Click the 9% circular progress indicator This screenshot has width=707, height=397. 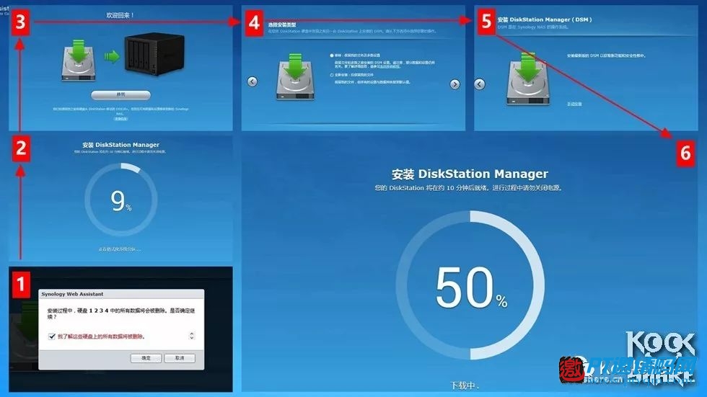point(121,200)
